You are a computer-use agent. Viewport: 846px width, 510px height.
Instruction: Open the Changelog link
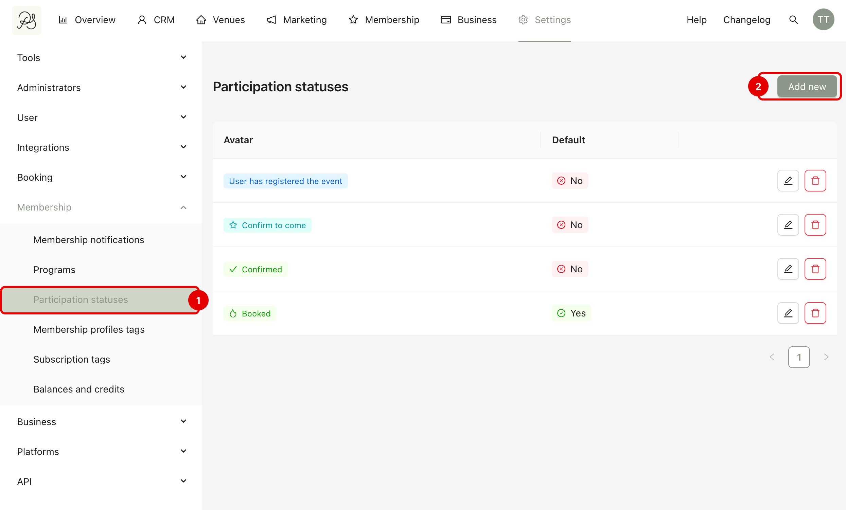click(746, 20)
